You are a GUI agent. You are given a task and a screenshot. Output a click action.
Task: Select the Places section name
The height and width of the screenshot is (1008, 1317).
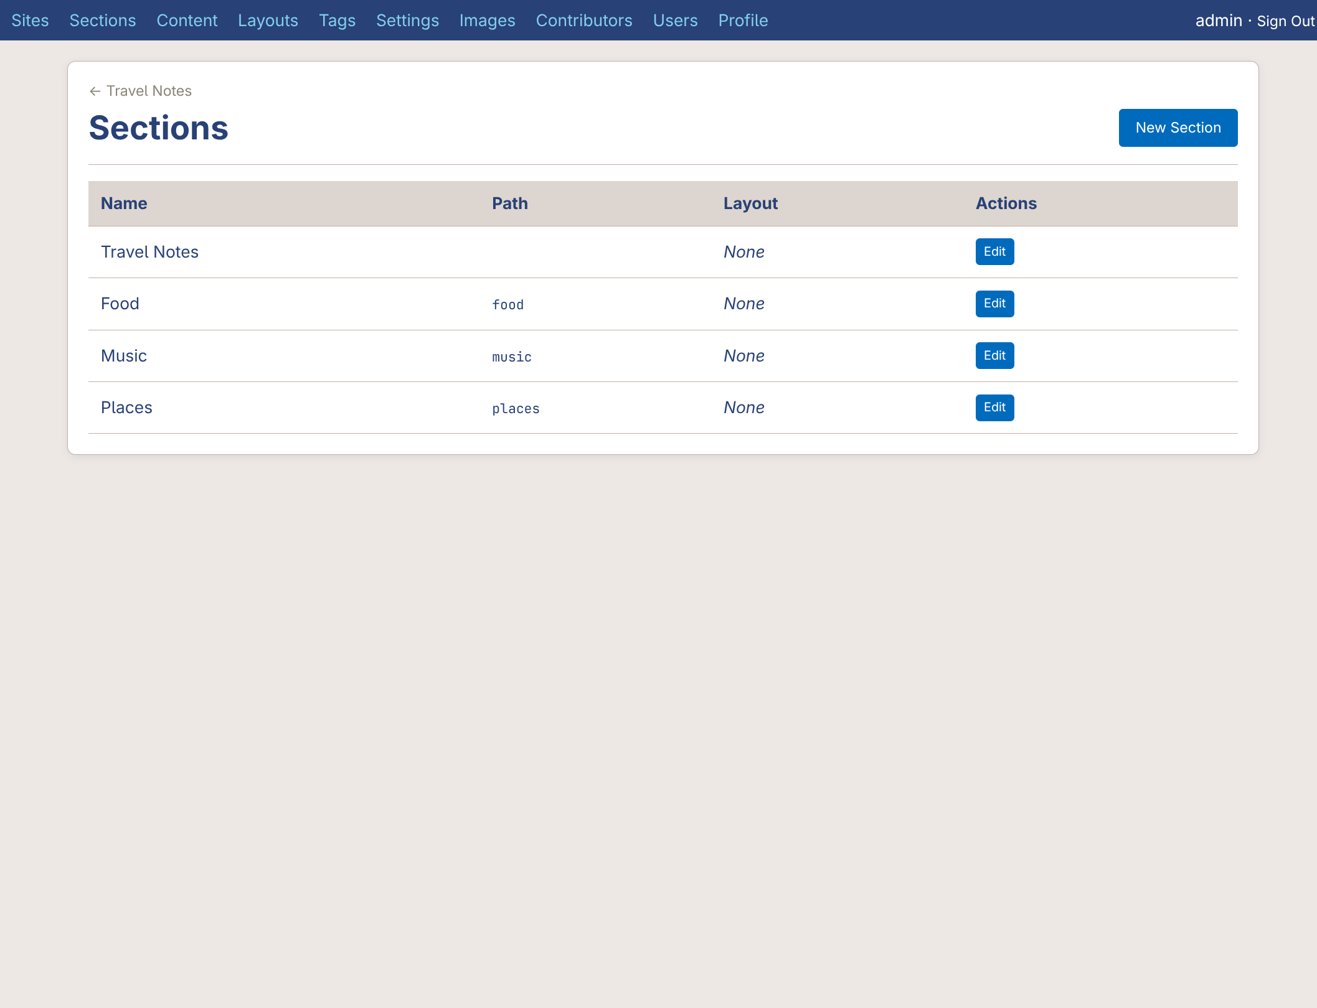point(126,408)
